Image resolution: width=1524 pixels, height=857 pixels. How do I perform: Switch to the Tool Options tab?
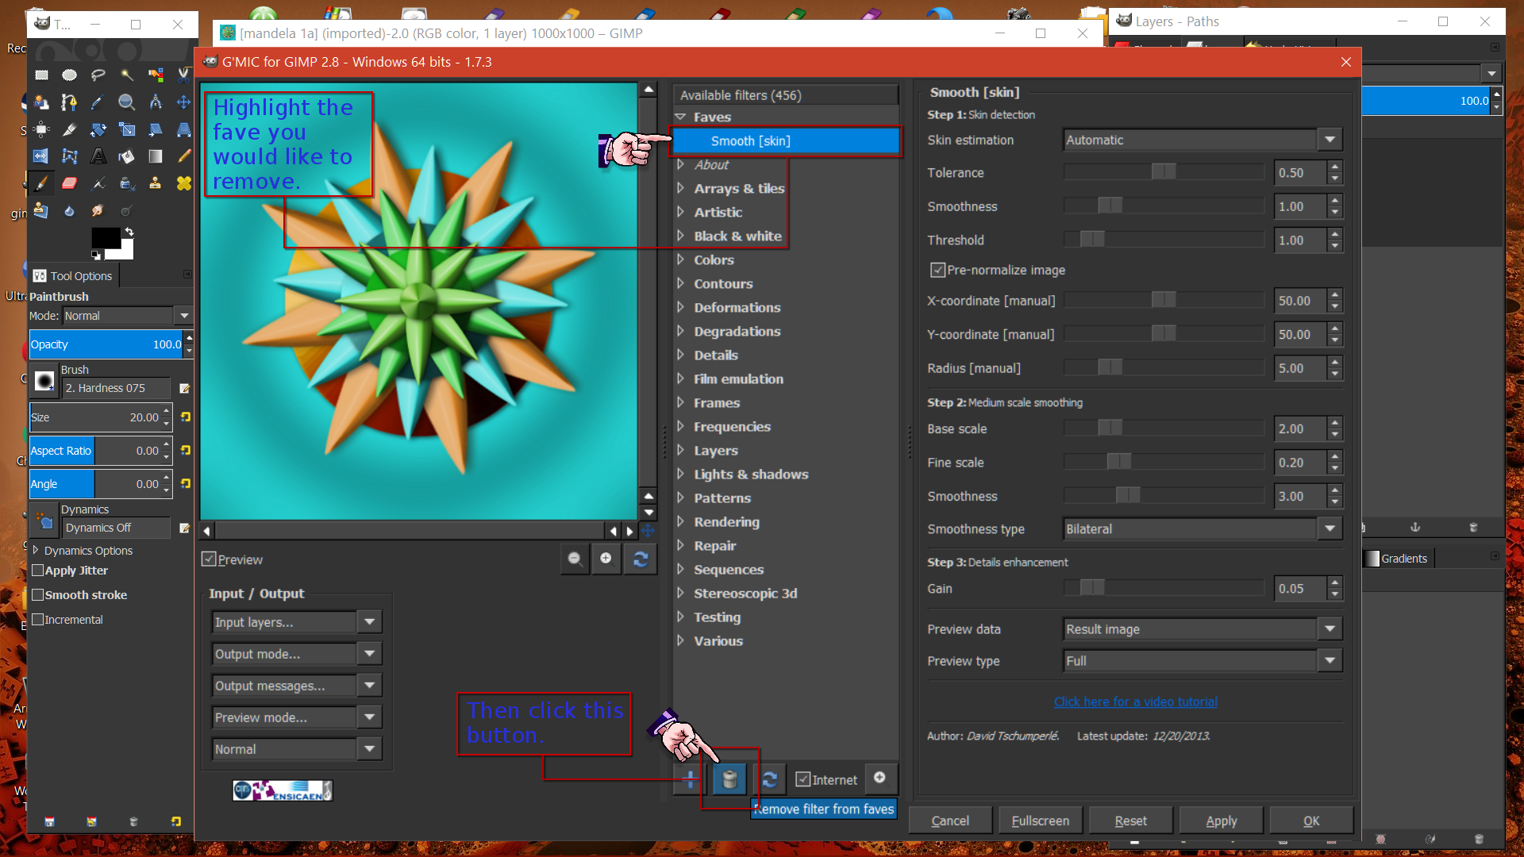[x=74, y=276]
